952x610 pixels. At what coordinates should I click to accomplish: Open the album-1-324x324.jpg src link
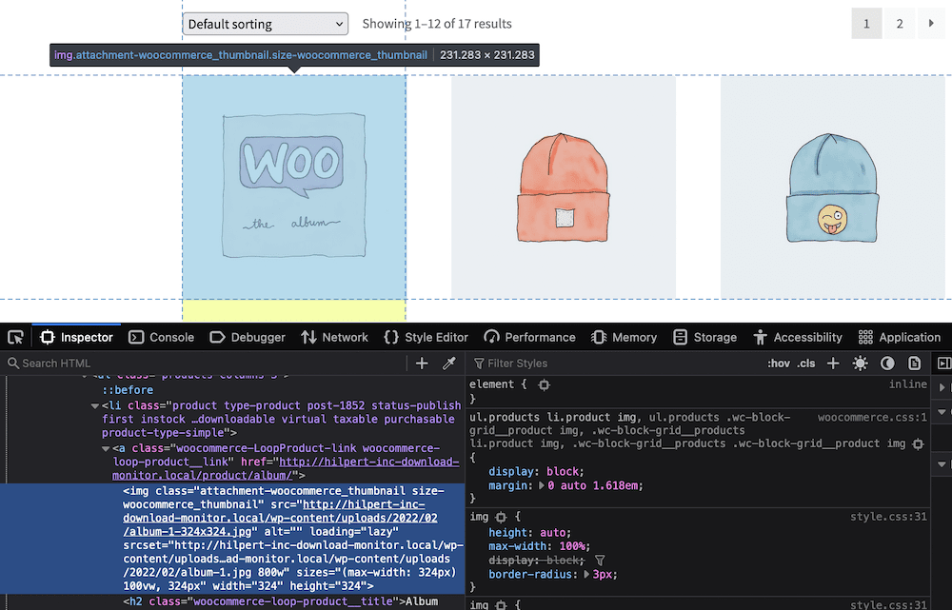(280, 518)
